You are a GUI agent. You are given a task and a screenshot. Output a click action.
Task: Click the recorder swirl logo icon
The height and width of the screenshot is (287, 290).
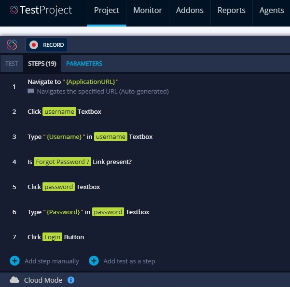(12, 45)
